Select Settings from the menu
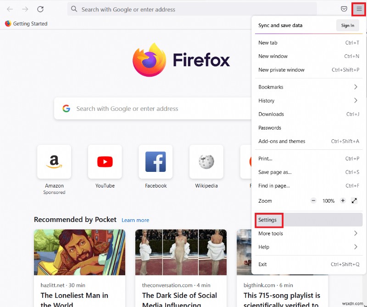The image size is (367, 307). pos(268,220)
